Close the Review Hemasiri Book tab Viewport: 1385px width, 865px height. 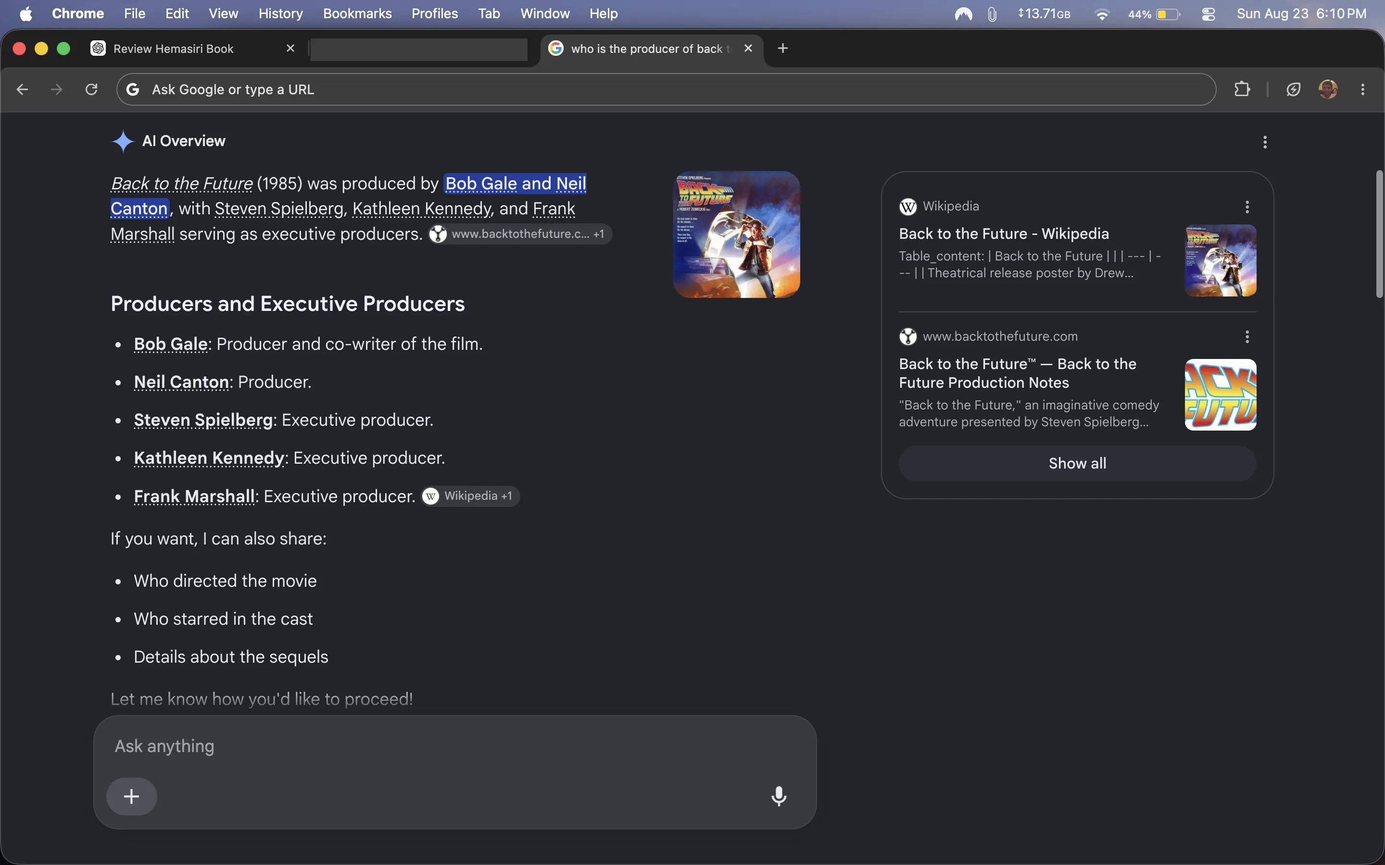click(290, 49)
